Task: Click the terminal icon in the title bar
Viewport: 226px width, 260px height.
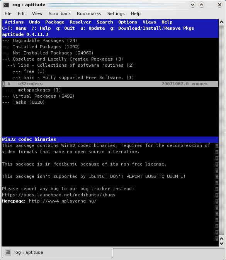Action: click(6, 5)
